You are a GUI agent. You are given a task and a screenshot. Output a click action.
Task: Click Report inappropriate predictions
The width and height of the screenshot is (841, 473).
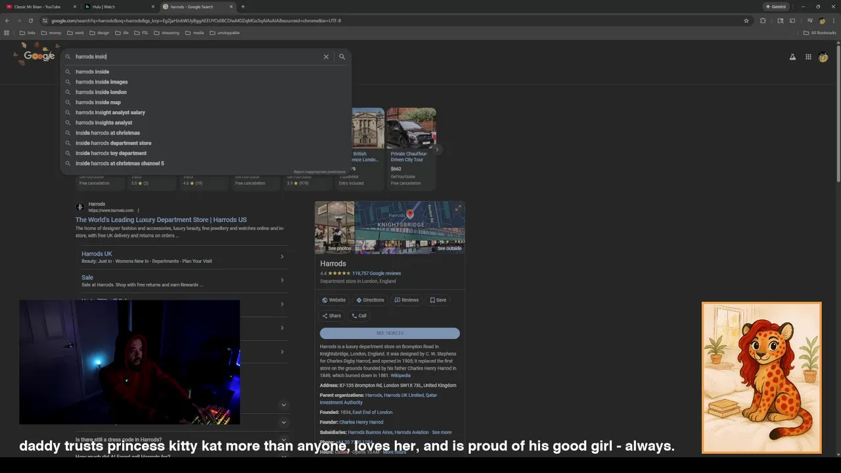(x=319, y=172)
